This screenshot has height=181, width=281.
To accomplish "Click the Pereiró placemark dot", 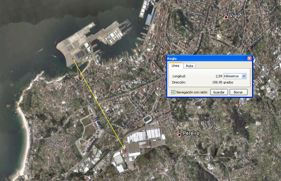I will (x=179, y=135).
